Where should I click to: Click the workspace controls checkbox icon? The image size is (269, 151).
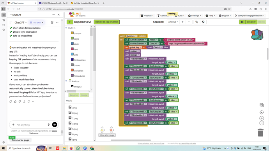[262, 105]
